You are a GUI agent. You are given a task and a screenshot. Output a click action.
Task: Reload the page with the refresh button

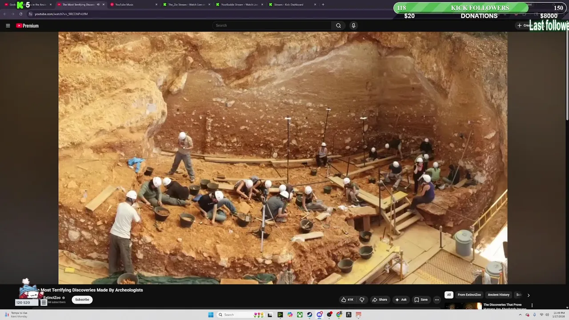[x=20, y=14]
